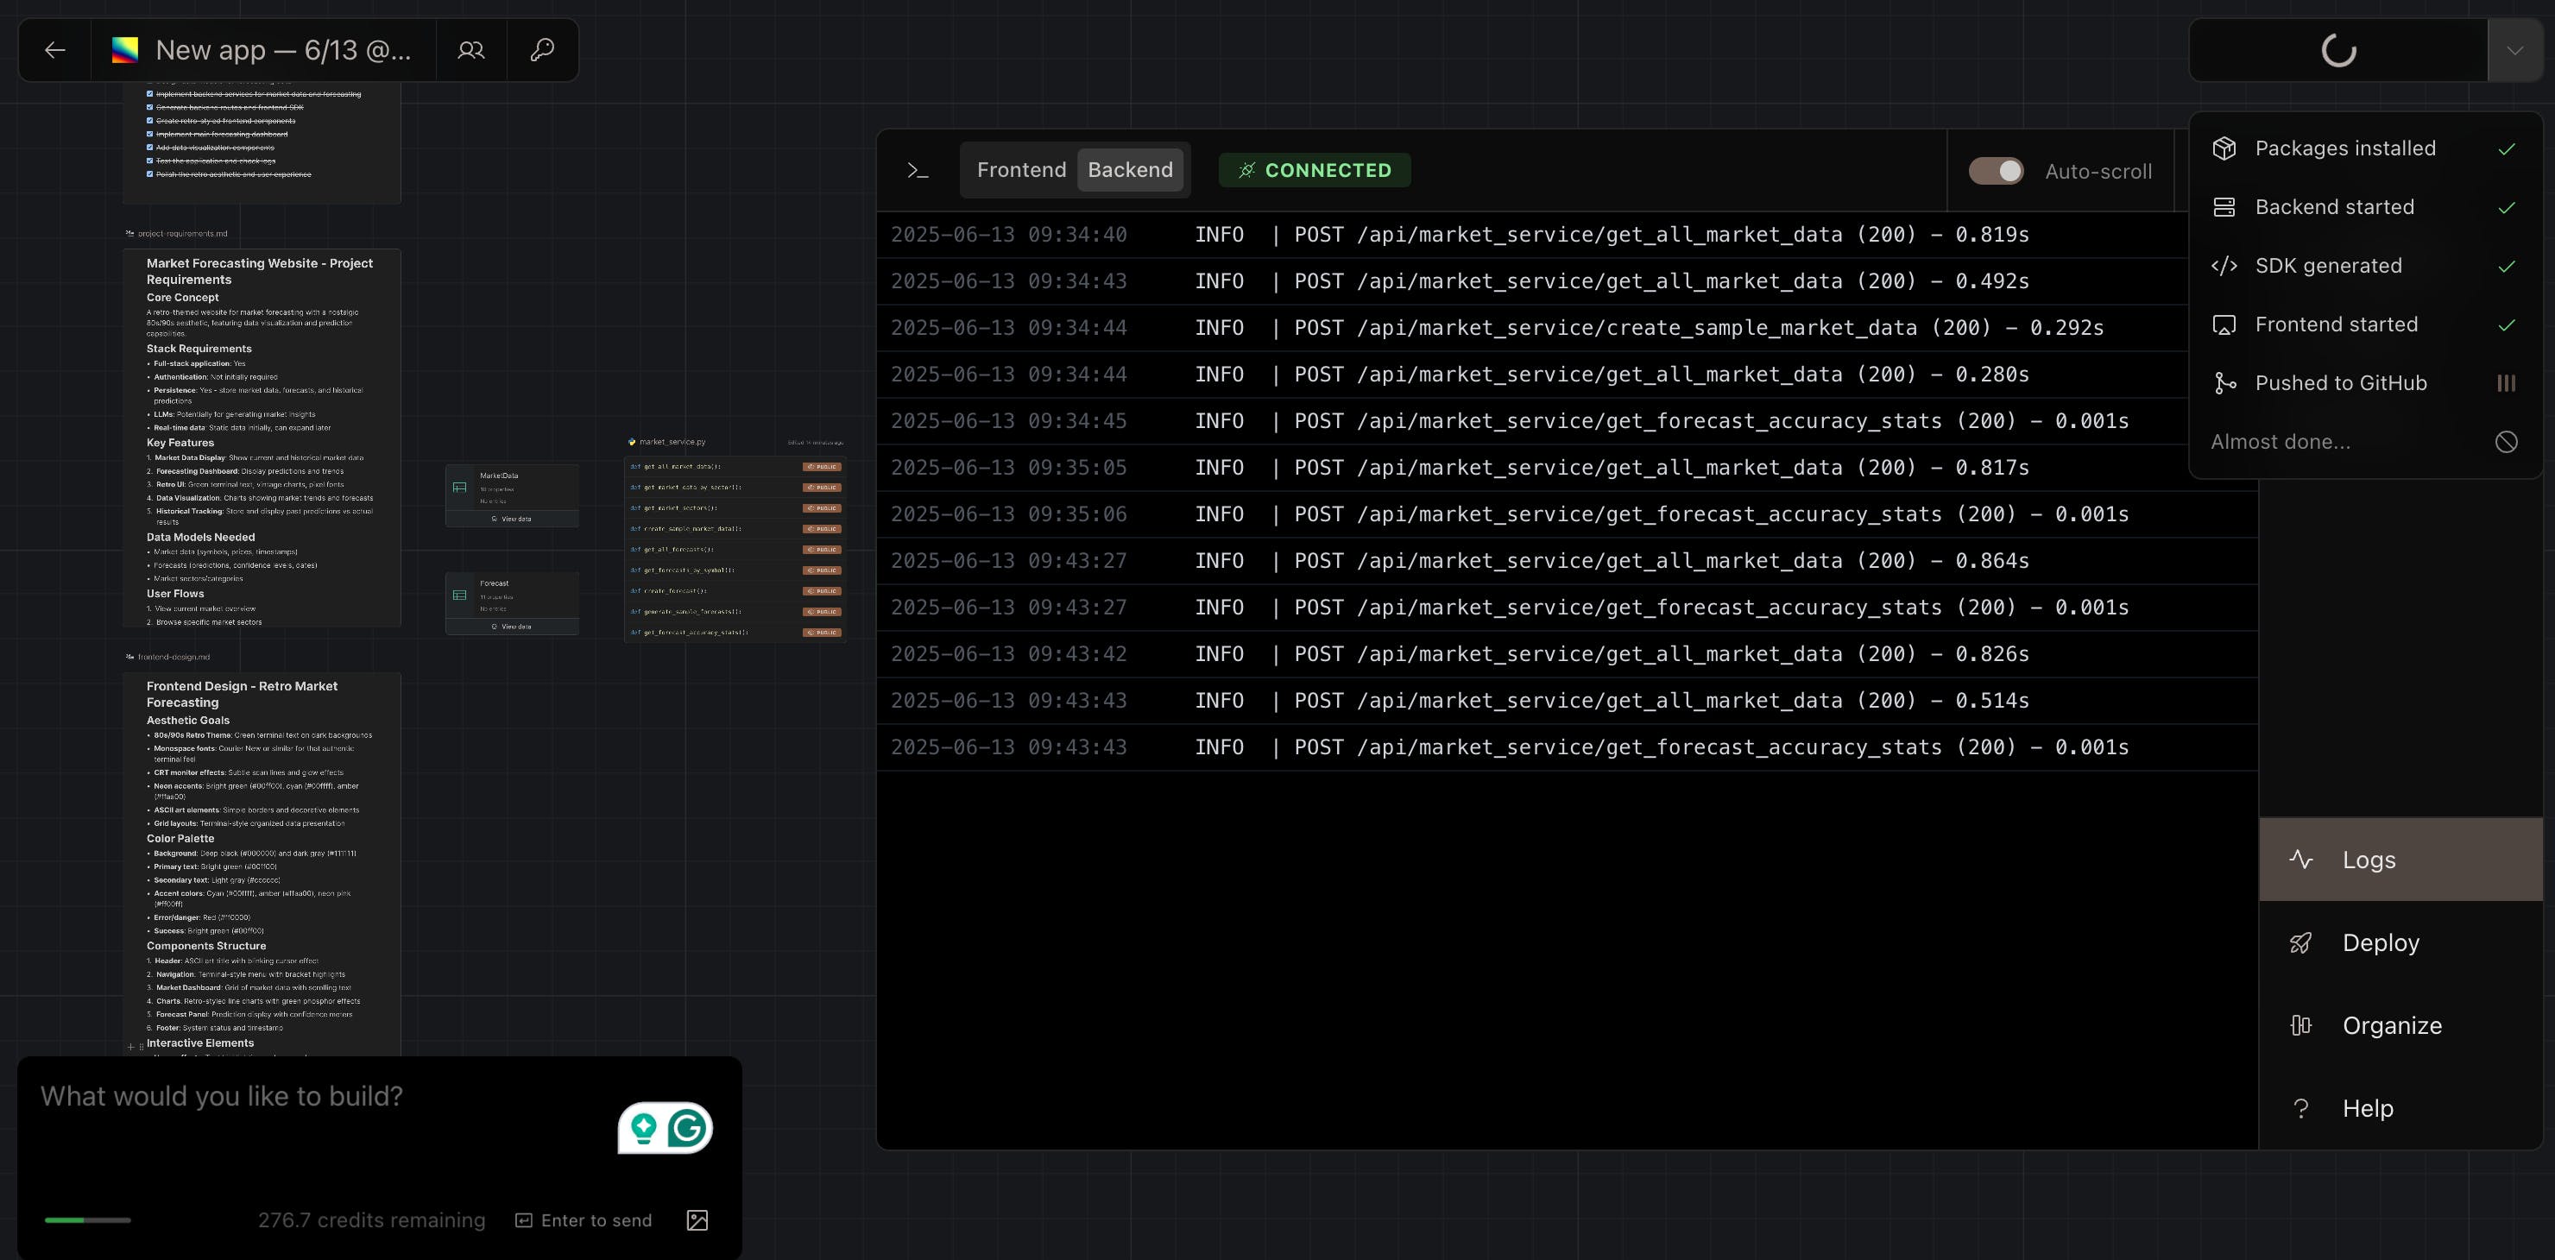Screen dimensions: 2555x1260
Task: Click the attach image icon
Action: coord(697,1220)
